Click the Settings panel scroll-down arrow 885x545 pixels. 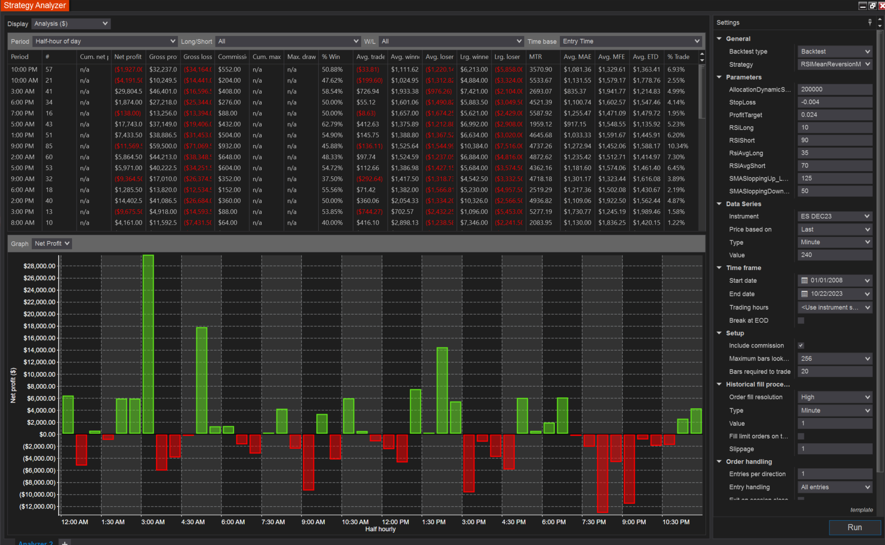coord(880,25)
